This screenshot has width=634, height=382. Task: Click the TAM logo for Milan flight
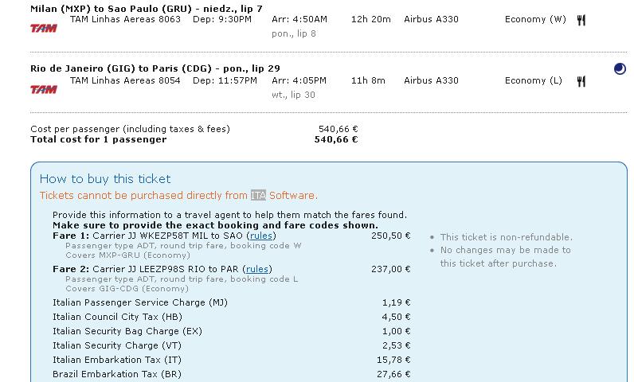(44, 29)
